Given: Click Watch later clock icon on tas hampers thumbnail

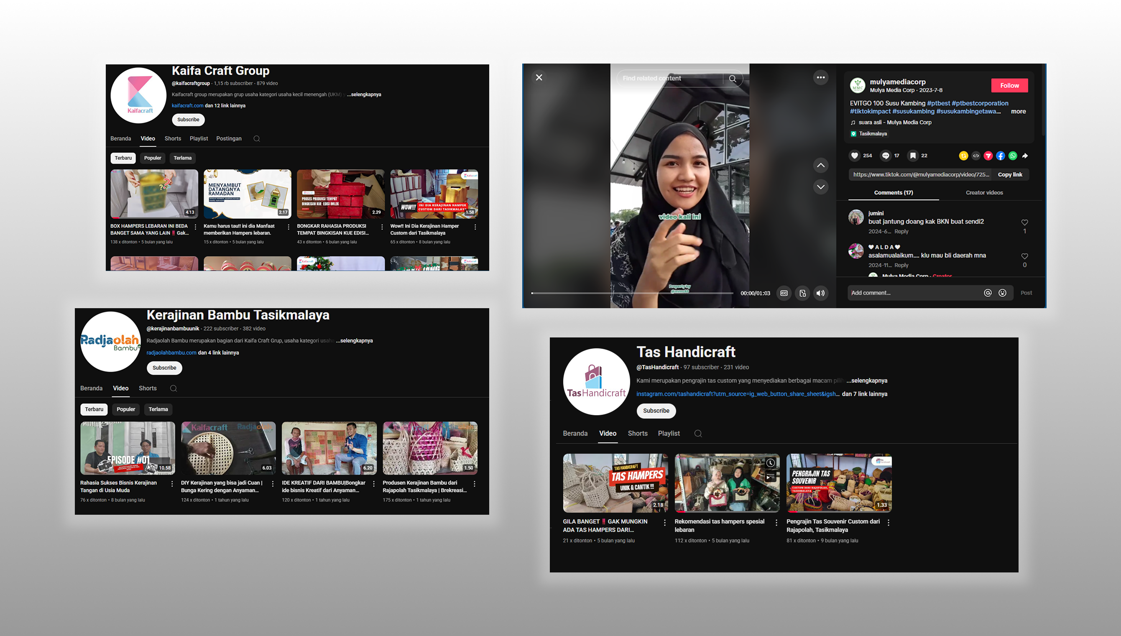Looking at the screenshot, I should tap(770, 463).
